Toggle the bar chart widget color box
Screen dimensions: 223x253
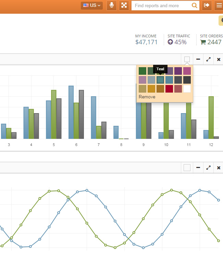click(x=187, y=60)
